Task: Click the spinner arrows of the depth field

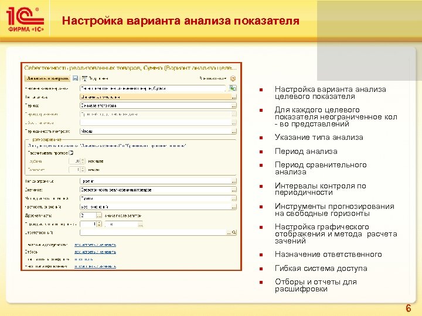Action: click(83, 162)
